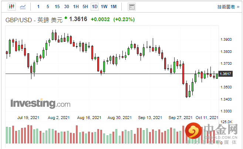
Task: Switch to the area chart icon
Action: tap(23, 7)
